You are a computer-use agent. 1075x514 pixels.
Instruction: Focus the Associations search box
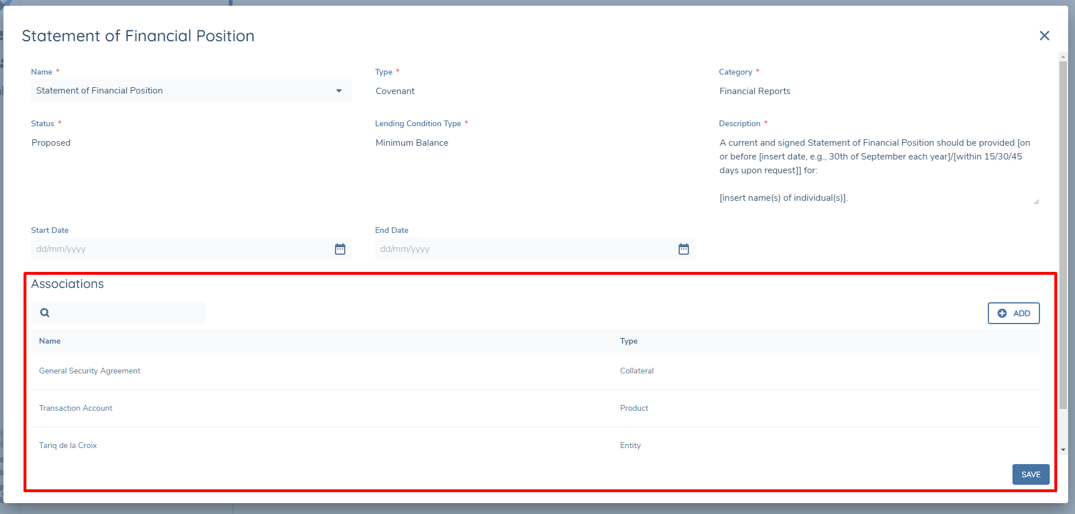click(x=126, y=313)
